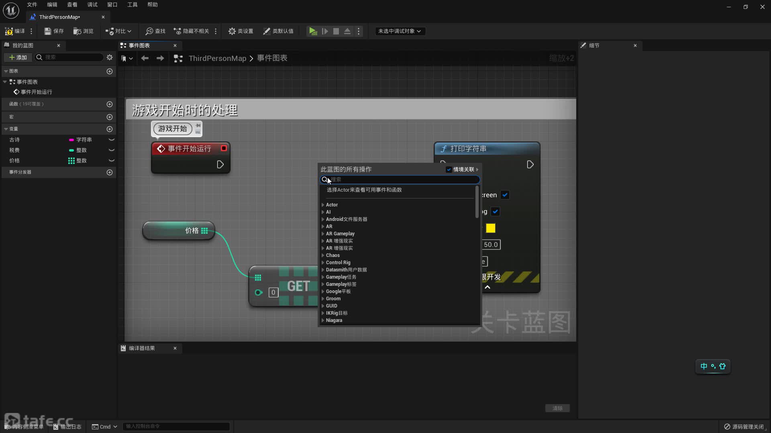Viewport: 771px width, 433px height.
Task: Click 古诗 string type pill
Action: point(71,140)
